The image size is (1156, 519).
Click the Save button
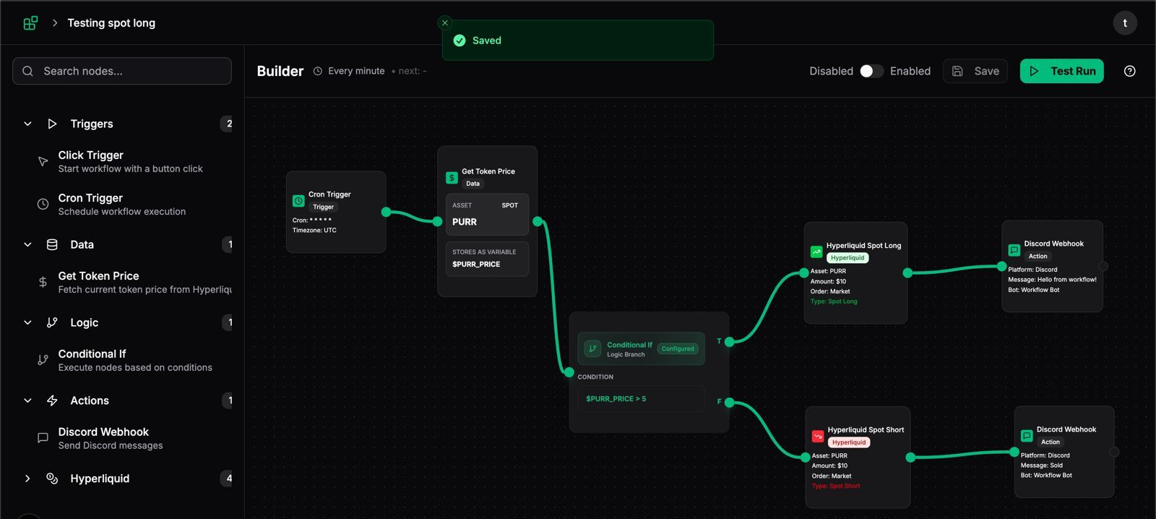(975, 71)
